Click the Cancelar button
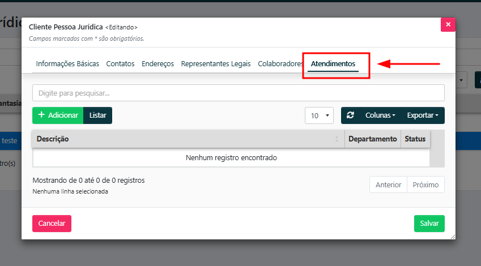481x266 pixels. coord(52,224)
